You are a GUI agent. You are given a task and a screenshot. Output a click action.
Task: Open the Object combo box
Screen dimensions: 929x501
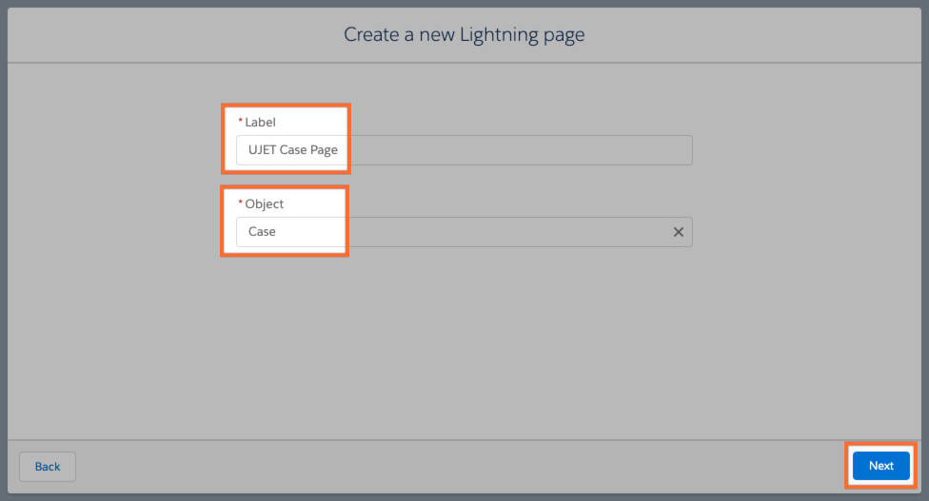[x=457, y=232]
